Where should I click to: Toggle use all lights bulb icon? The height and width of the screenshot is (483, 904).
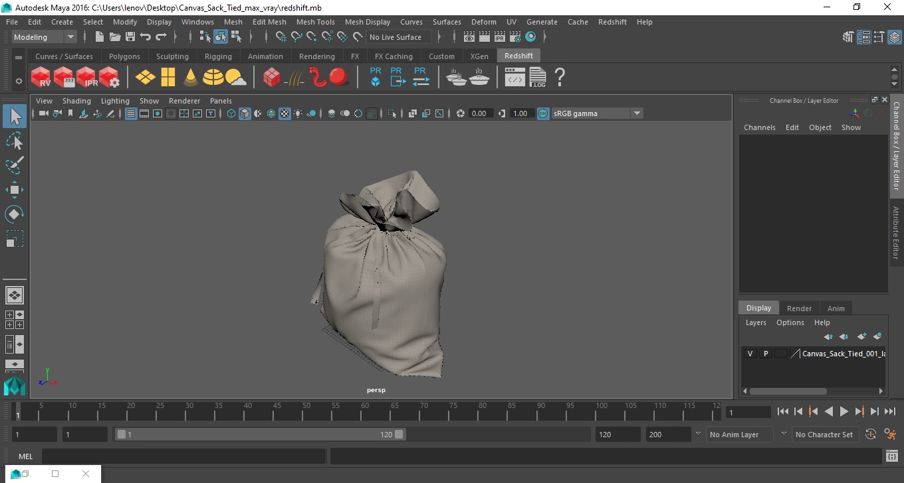pos(298,113)
